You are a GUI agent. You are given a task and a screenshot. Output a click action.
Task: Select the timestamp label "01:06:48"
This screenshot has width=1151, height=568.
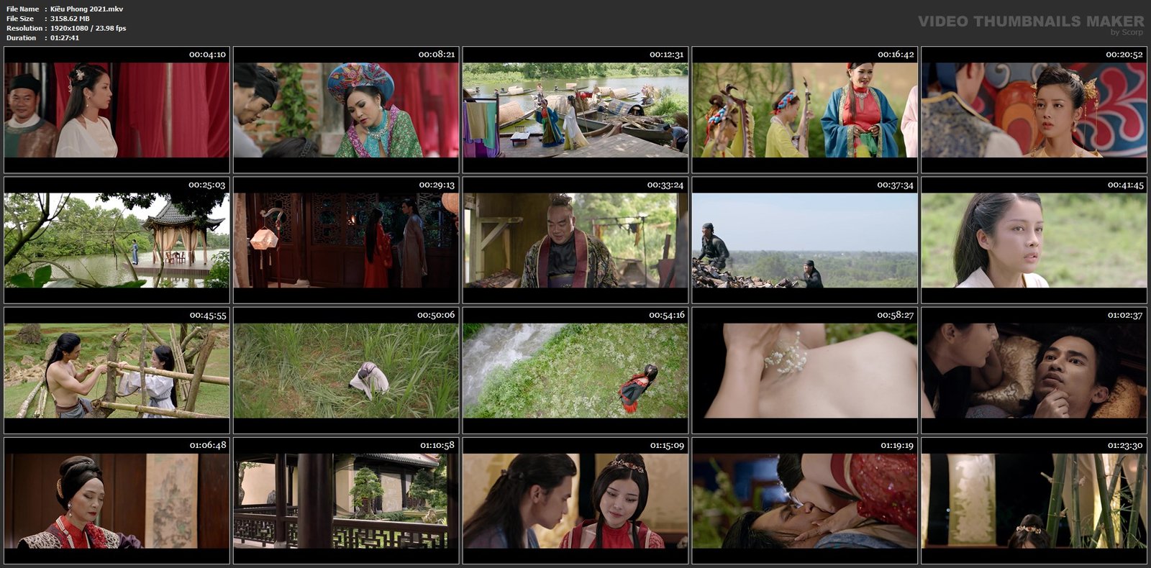click(208, 445)
